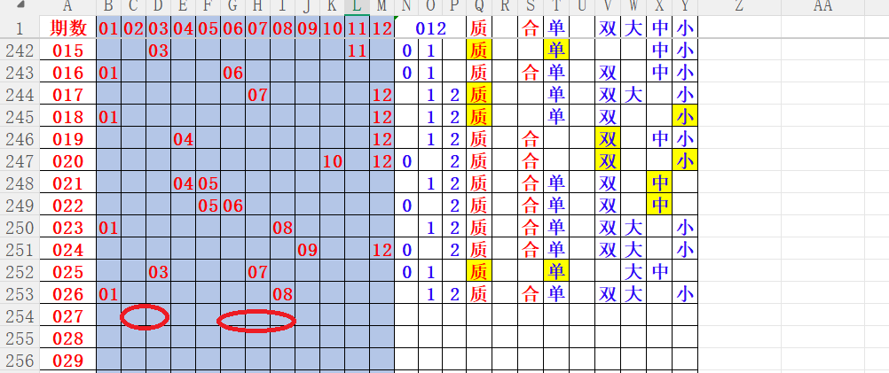This screenshot has width=889, height=373.
Task: Select the yellow 双 cell in row 246
Action: [608, 139]
